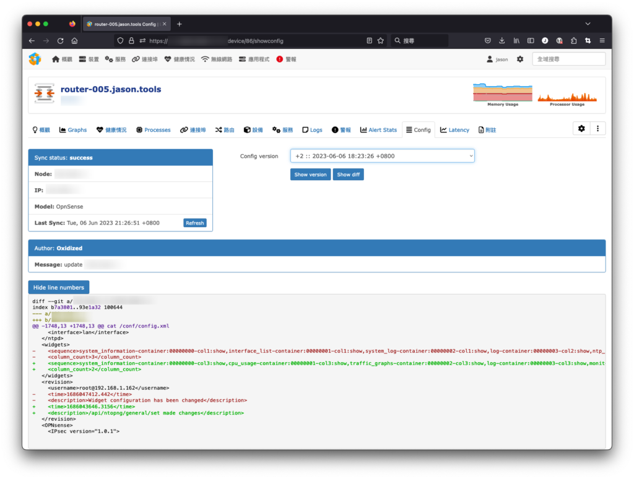Switch to the Alert Stats tab
Screen dimensions: 634x479
pos(378,130)
